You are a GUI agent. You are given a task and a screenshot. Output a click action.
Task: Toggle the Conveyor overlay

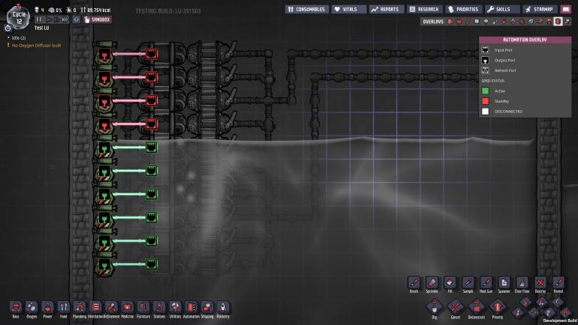click(x=567, y=21)
